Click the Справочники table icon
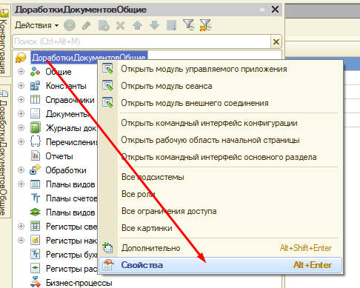Screen dimensions: 360x288 tap(35, 100)
